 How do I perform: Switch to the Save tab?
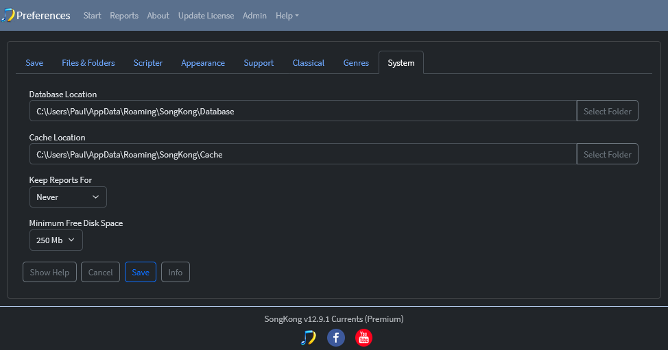[34, 63]
